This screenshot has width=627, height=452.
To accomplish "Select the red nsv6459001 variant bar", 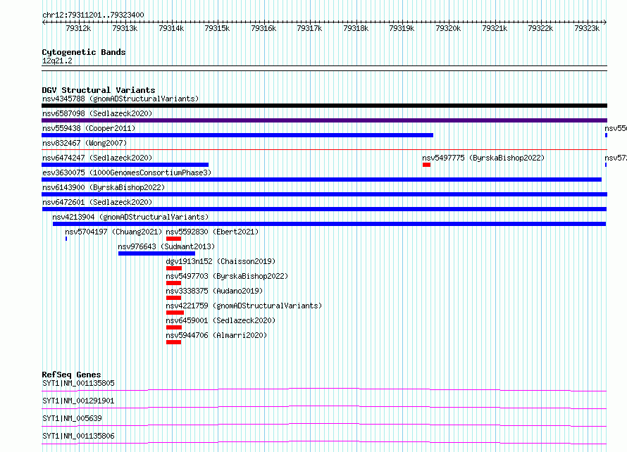I will (174, 327).
